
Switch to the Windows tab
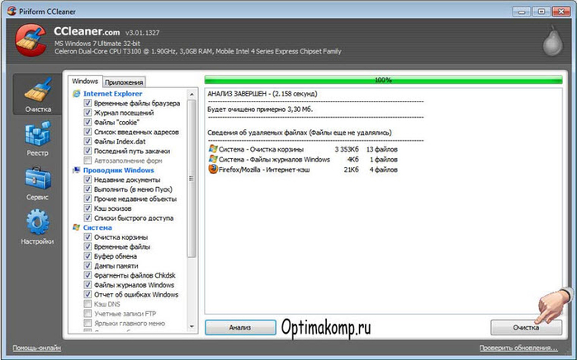click(x=85, y=82)
